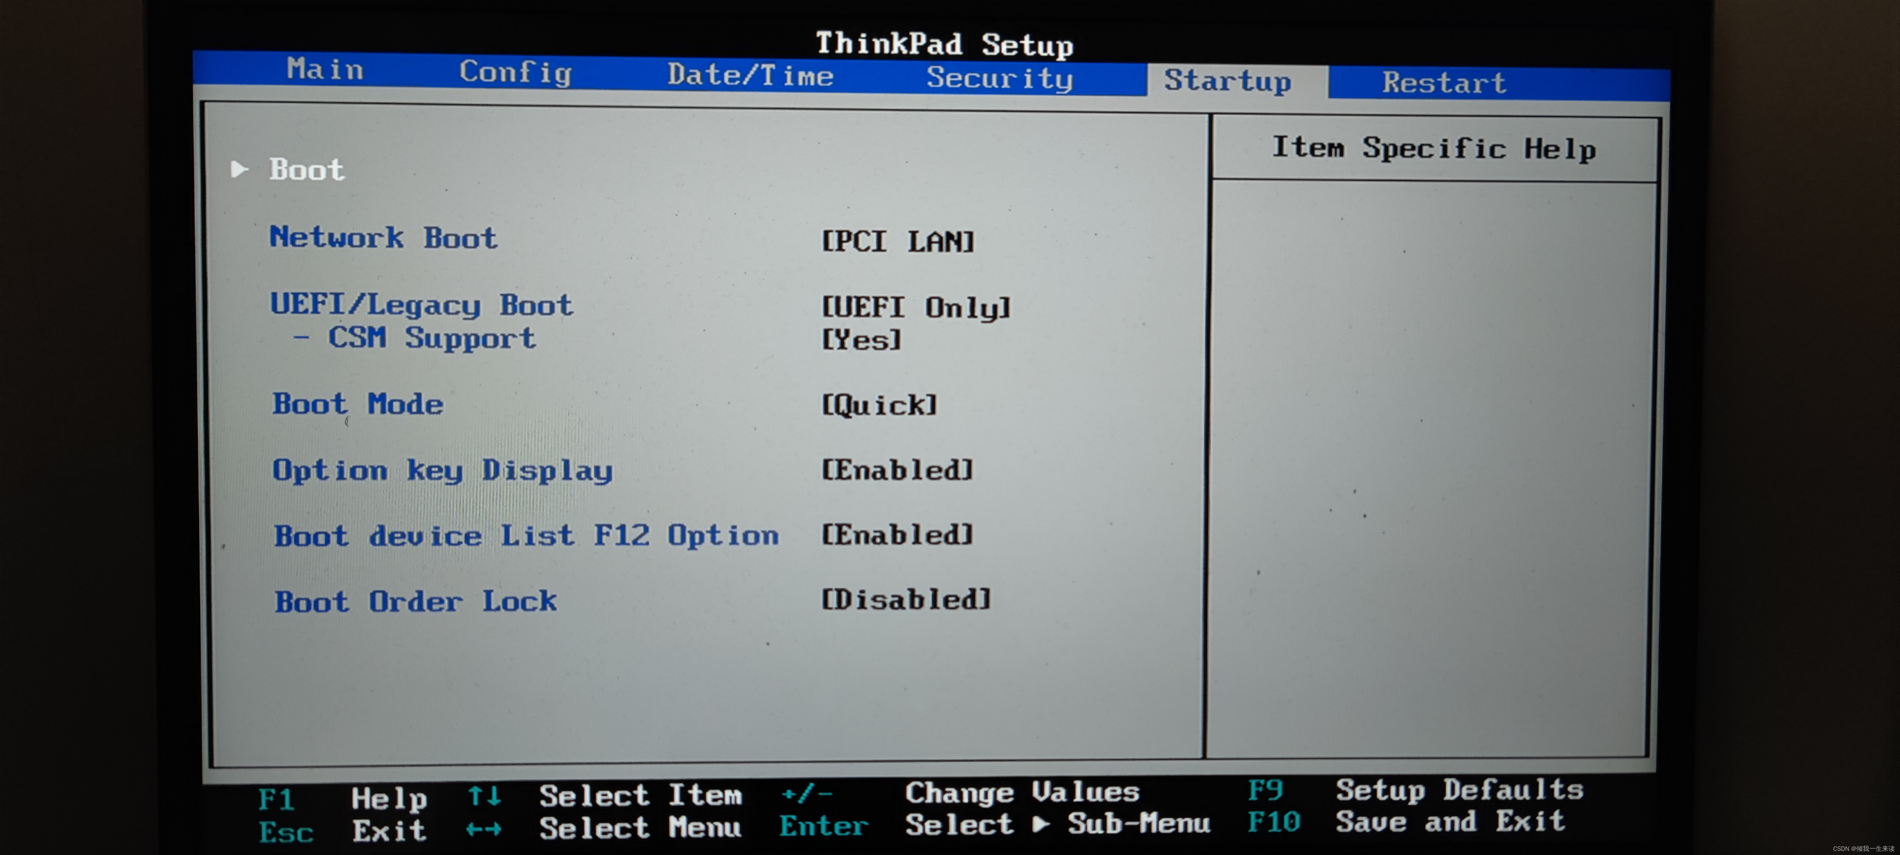Click the up-down arrows Select Item icon
The image size is (1900, 855).
485,796
